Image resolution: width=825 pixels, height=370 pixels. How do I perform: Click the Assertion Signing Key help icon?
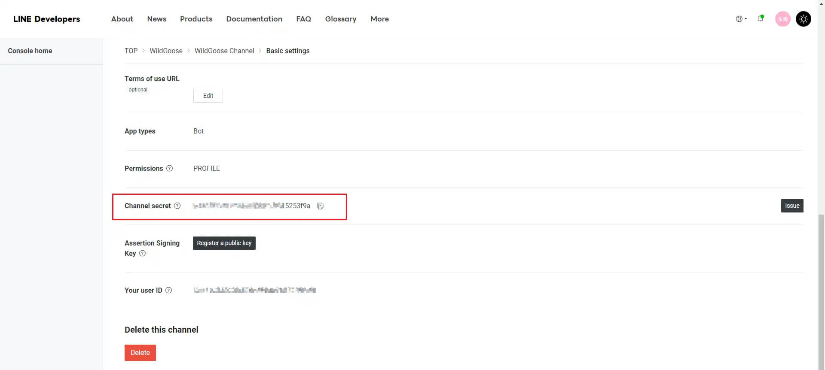tap(143, 253)
